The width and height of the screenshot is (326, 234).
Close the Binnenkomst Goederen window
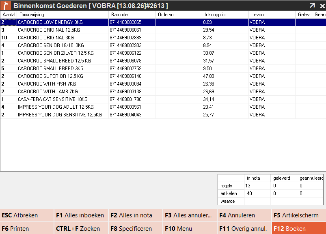322,6
